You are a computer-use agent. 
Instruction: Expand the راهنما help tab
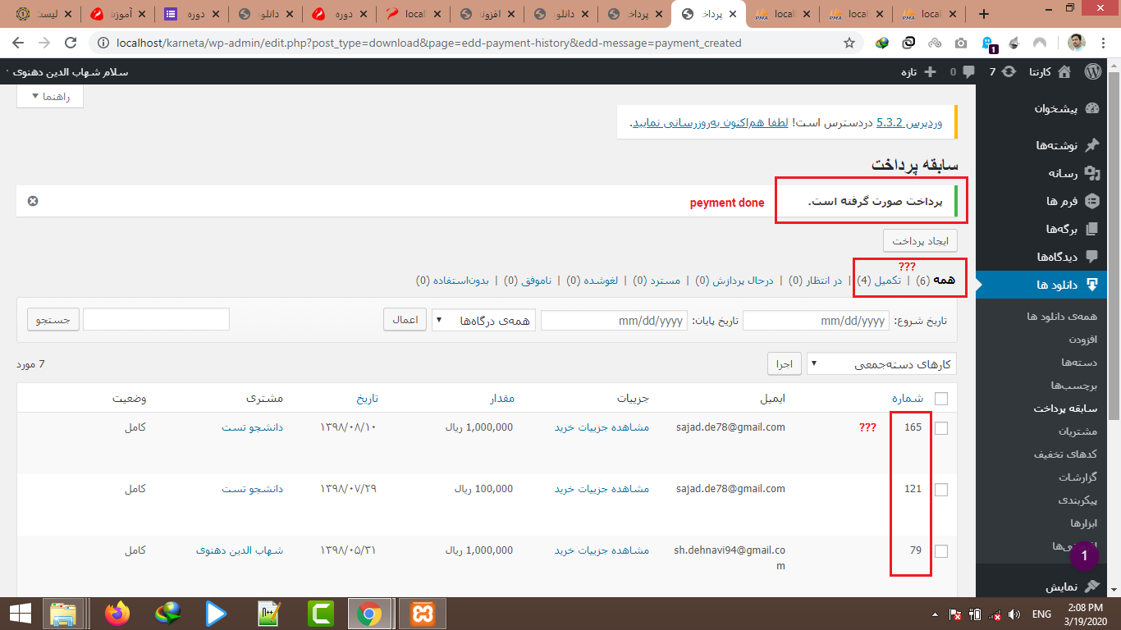click(x=50, y=97)
